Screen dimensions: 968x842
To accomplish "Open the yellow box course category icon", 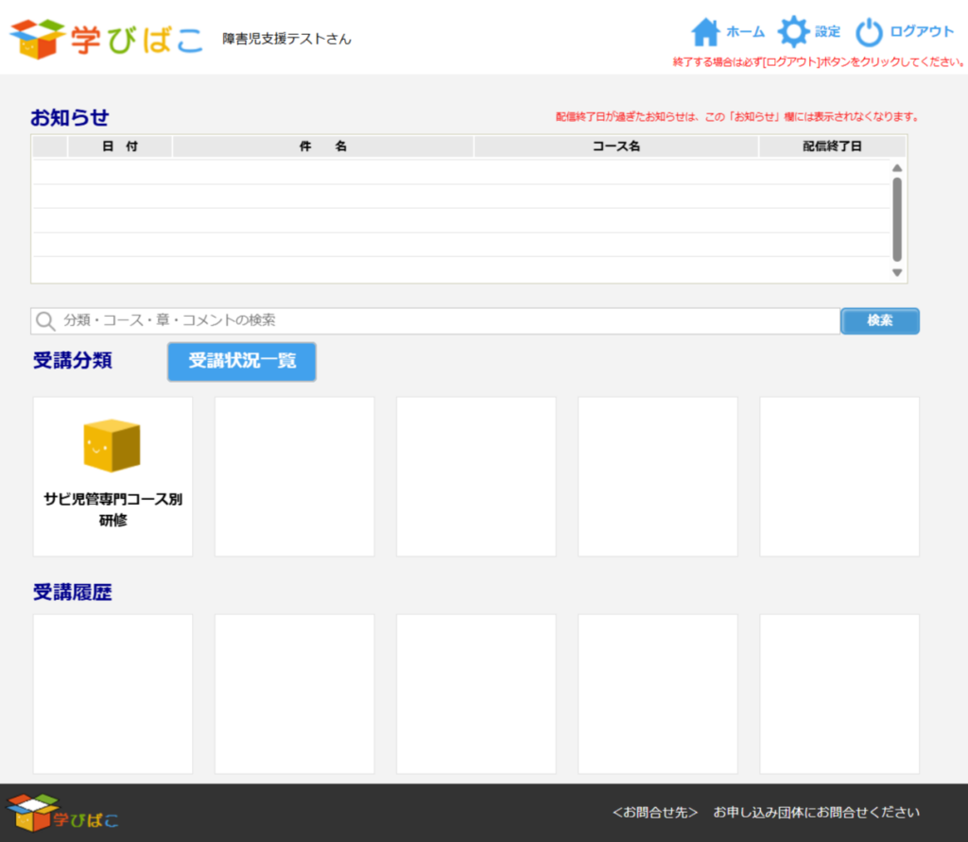I will point(112,445).
